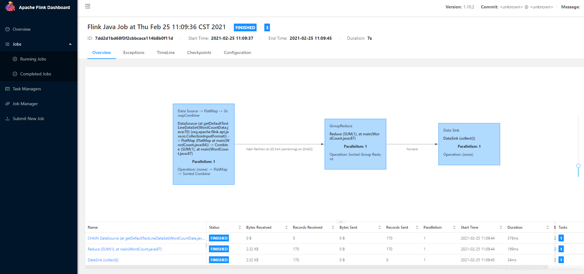
Task: Sort table by Parallelism arrows
Action: click(454, 227)
